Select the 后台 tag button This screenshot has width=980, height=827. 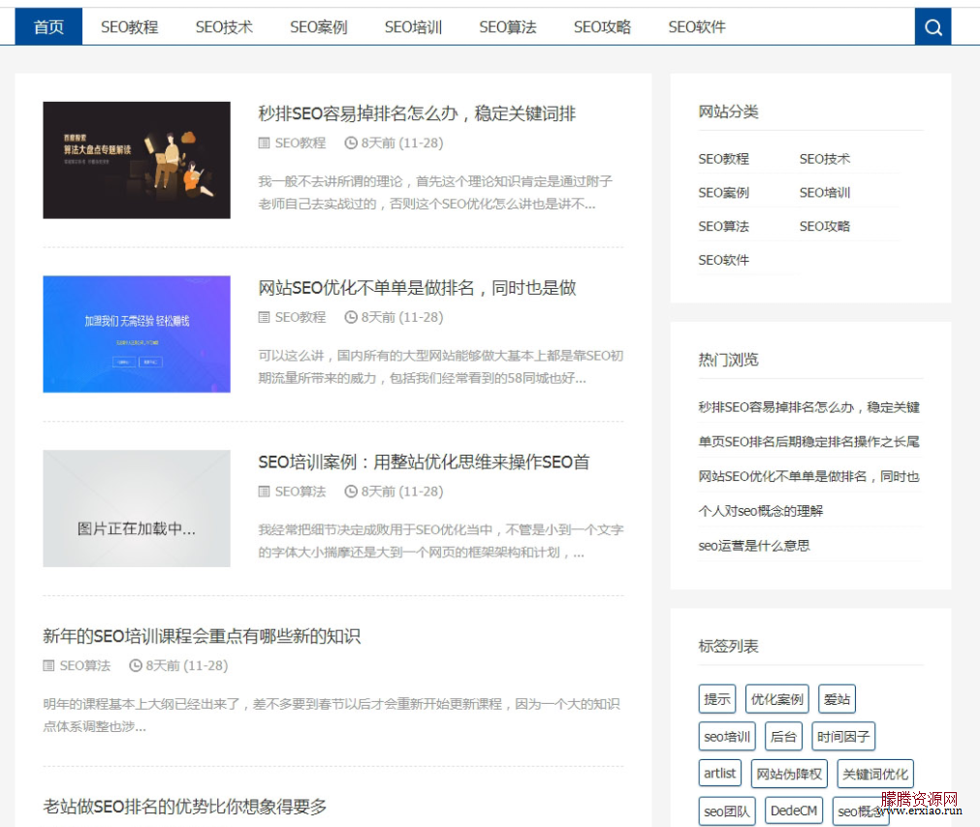pos(783,737)
